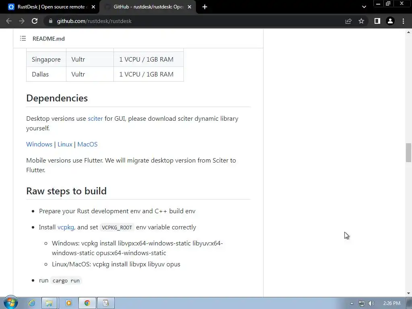This screenshot has height=309, width=412.
Task: Open the media player taskbar icon
Action: (x=68, y=303)
